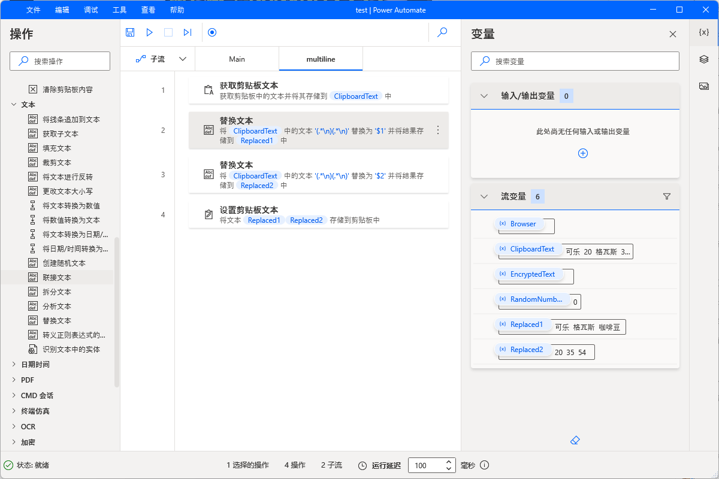Open the flow search magnifier icon
The image size is (719, 479).
pos(442,32)
